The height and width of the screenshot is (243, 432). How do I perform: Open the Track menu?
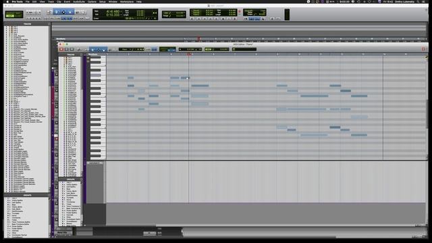[x=51, y=1]
